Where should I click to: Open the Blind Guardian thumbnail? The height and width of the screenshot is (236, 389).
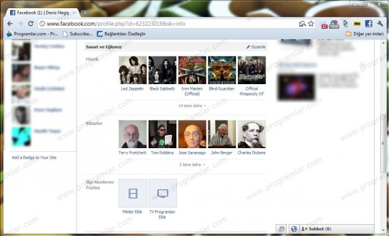click(x=222, y=70)
